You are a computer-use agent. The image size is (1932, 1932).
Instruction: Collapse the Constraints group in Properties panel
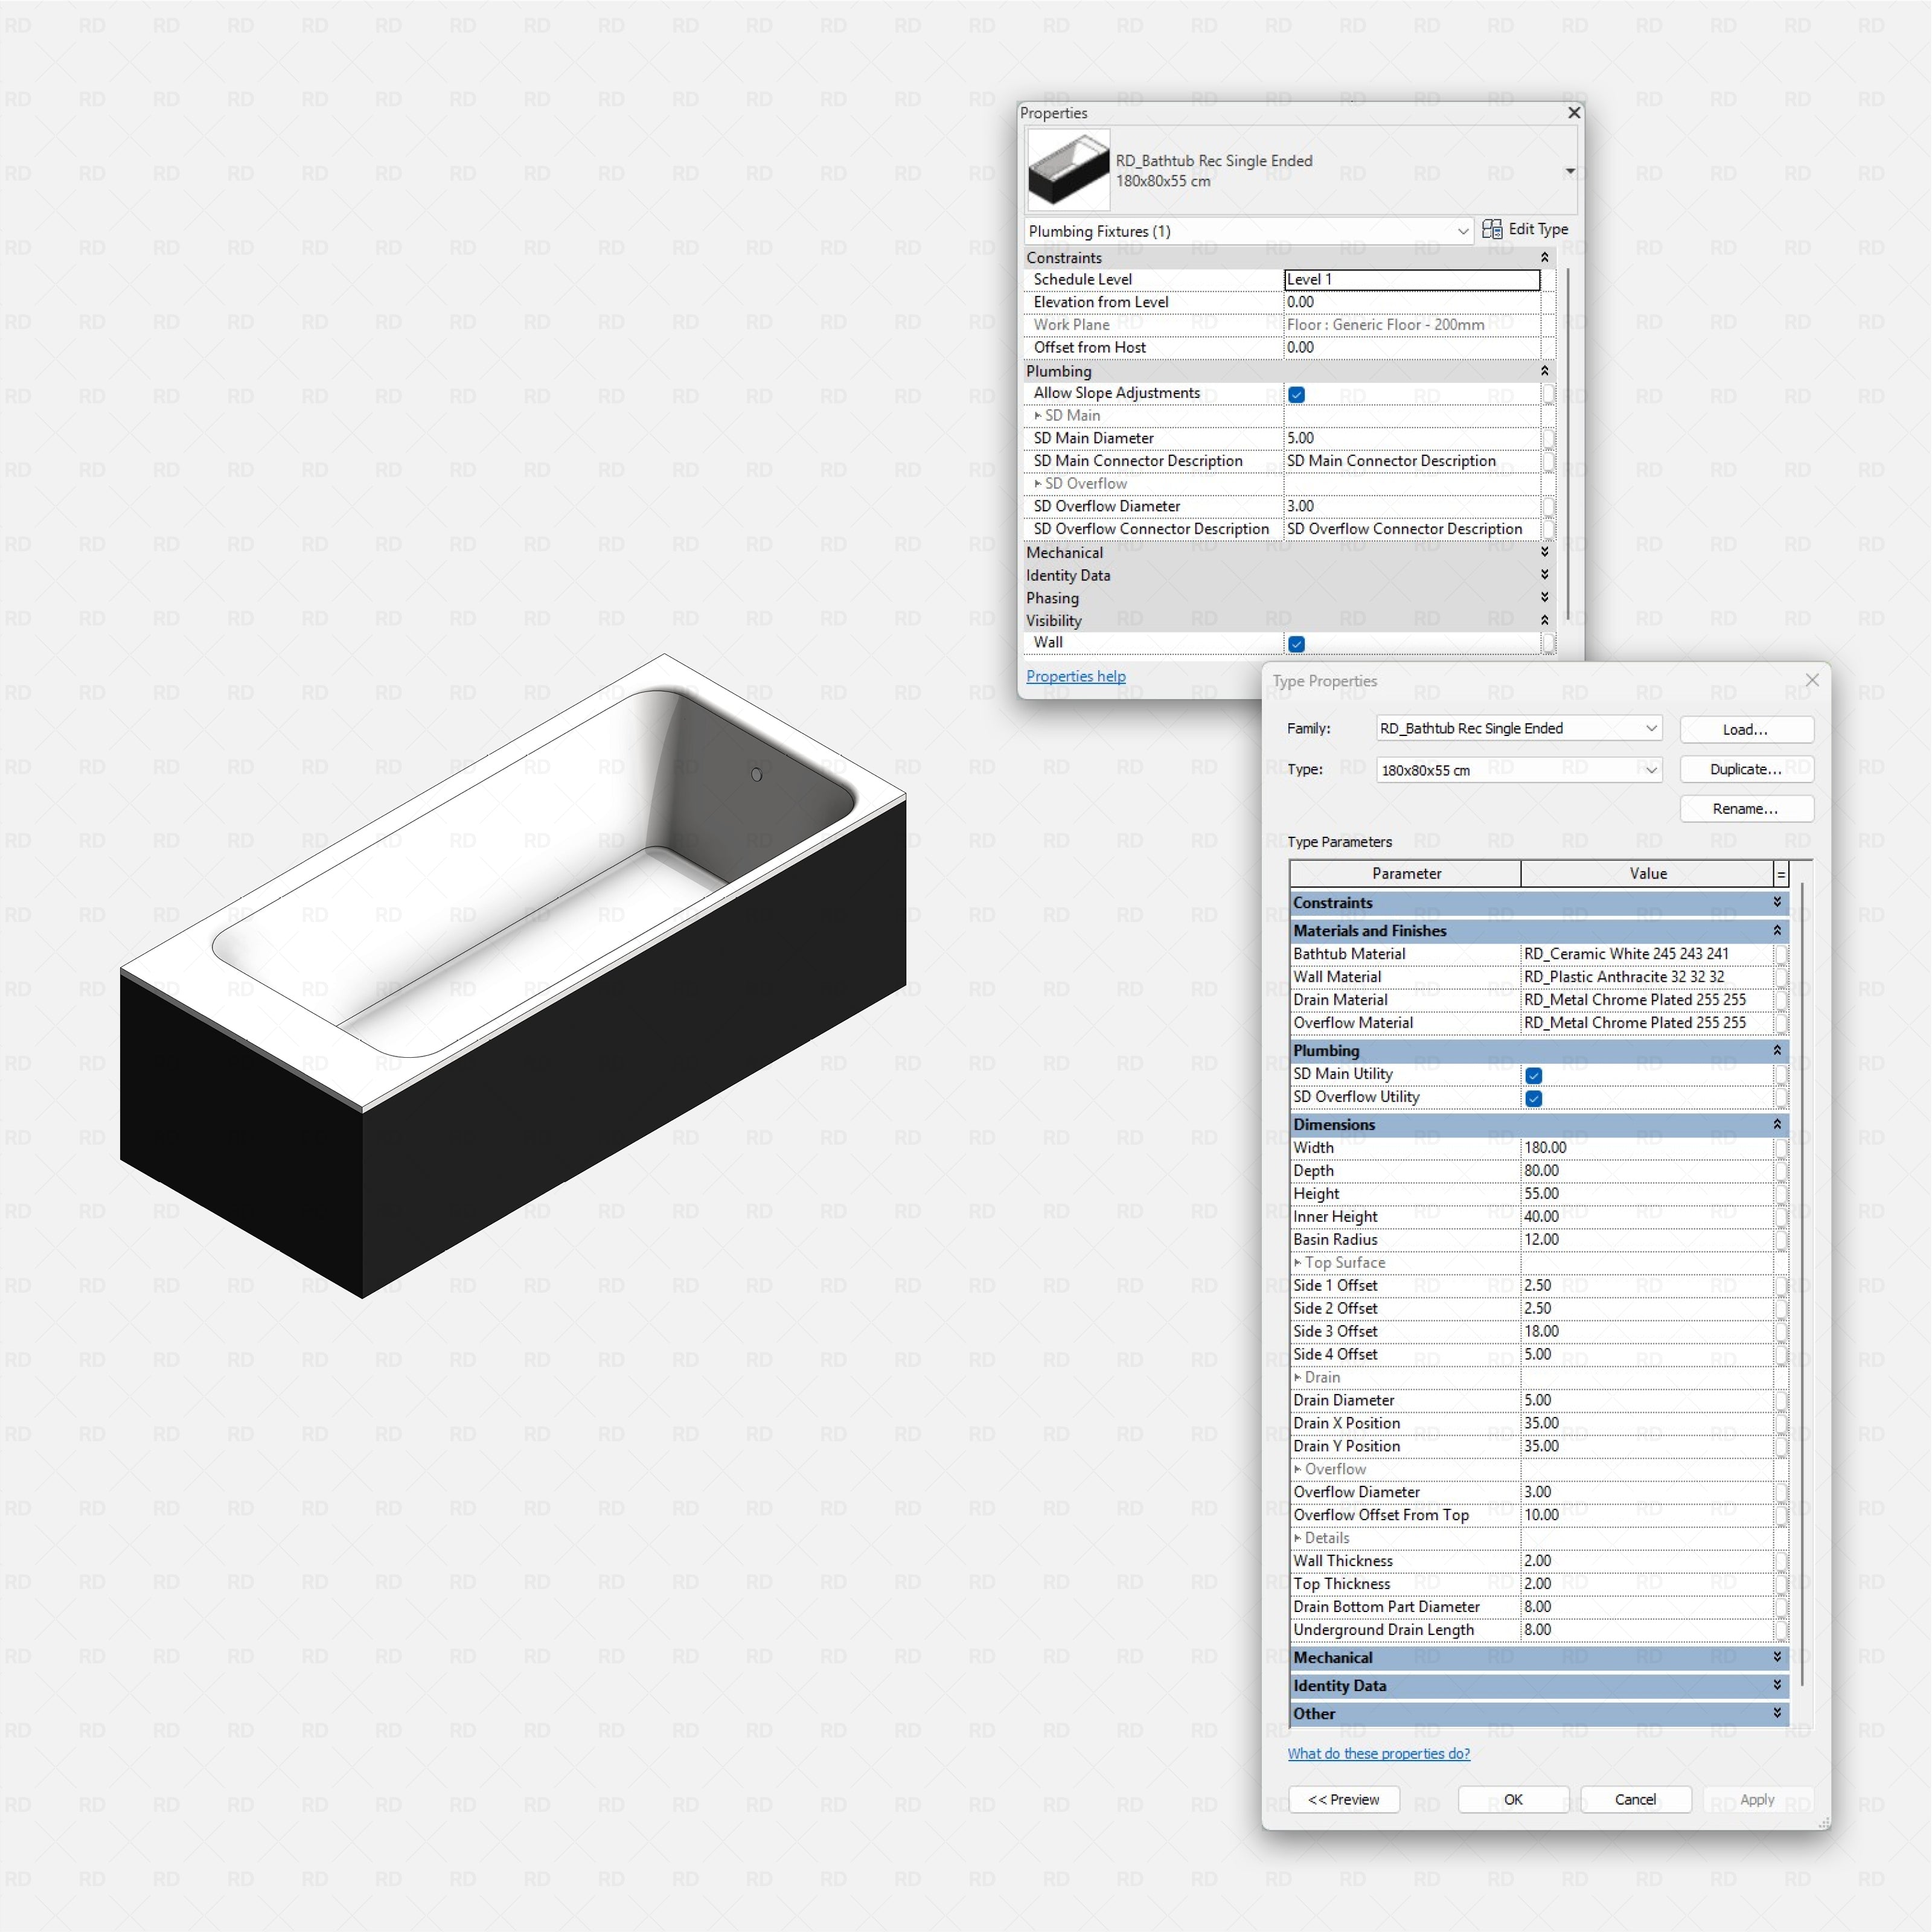[1544, 258]
